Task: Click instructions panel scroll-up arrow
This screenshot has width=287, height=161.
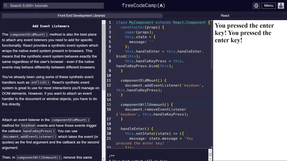Action: pyautogui.click(x=103, y=22)
